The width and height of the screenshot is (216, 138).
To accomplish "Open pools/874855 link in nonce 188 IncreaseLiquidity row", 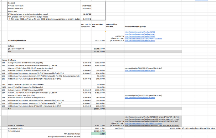I will 140,98.
